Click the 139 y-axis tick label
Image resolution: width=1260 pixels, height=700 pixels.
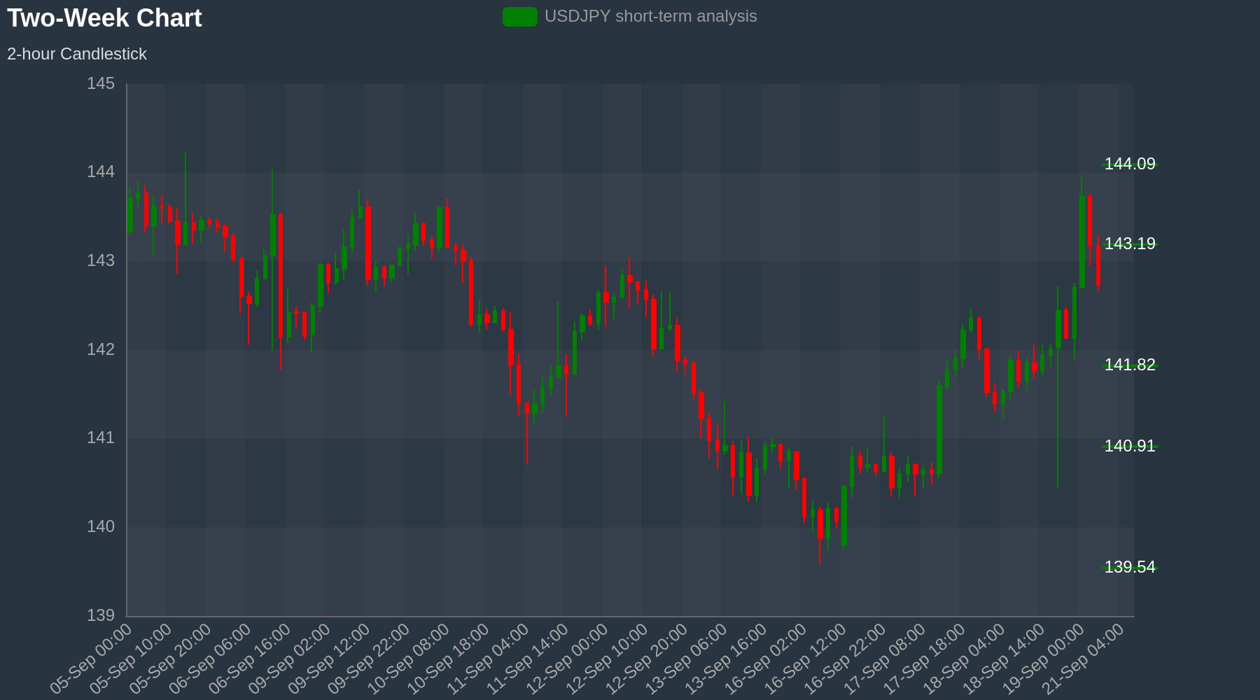(x=101, y=615)
